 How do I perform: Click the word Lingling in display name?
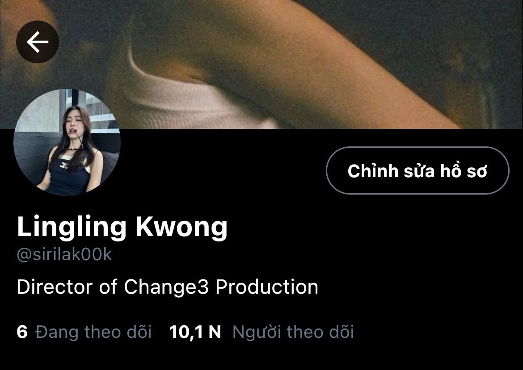coord(72,227)
